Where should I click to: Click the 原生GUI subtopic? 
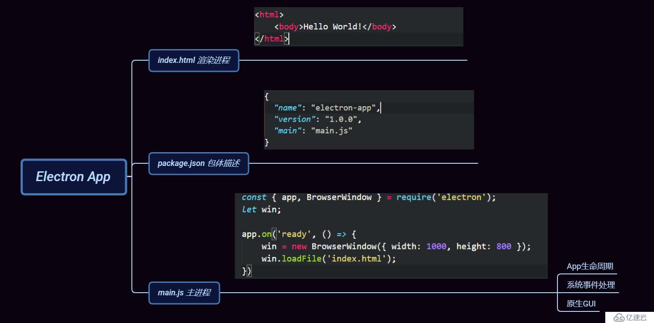click(x=581, y=304)
